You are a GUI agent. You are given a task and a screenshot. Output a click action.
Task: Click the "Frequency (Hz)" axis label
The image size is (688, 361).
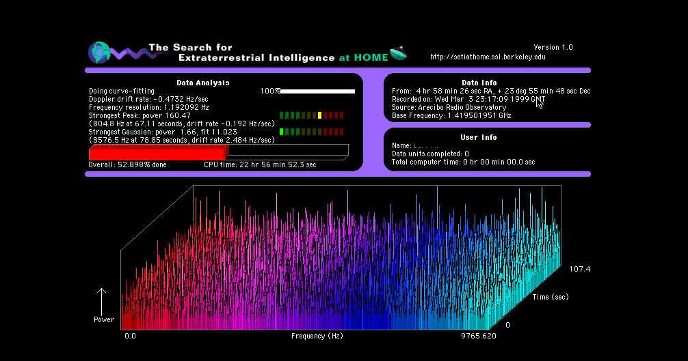coord(317,336)
